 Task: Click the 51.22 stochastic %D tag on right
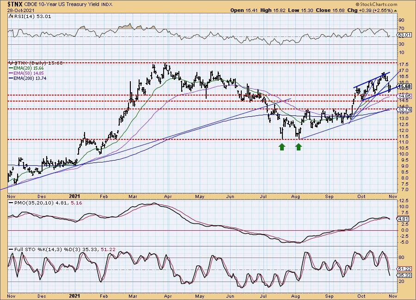pyautogui.click(x=405, y=269)
